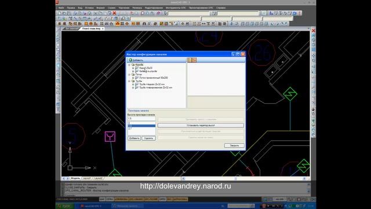Click command window scroll down arrow
The image size is (371, 209).
pyautogui.click(x=308, y=191)
